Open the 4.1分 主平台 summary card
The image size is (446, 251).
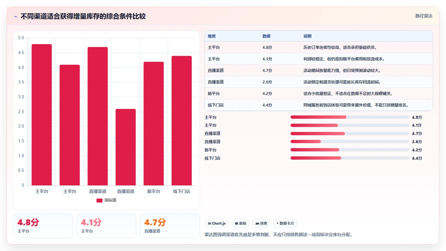(106, 226)
